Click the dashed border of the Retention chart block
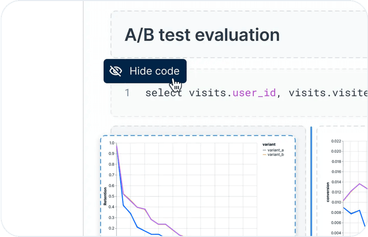The height and width of the screenshot is (237, 368). click(196, 136)
